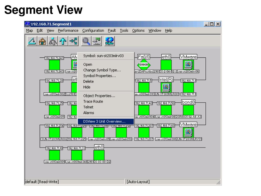Select the green node 2161DS-2-04-B2-2
This screenshot has height=196, width=261.
point(166,65)
